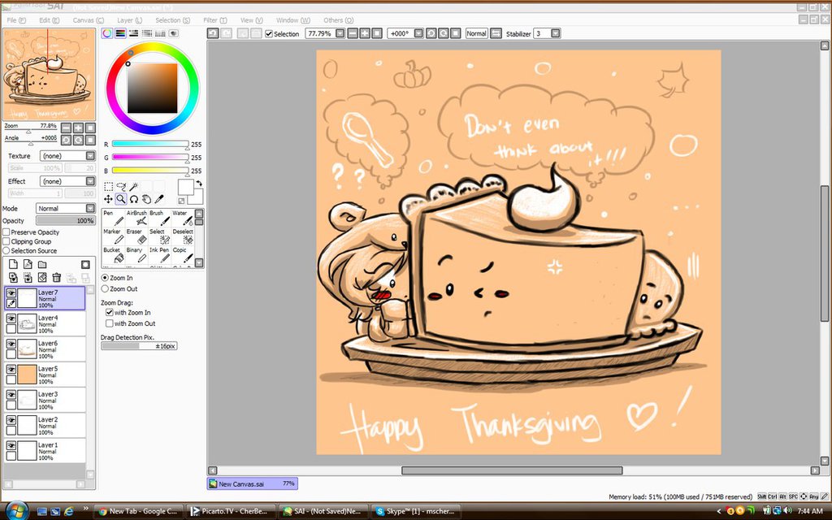
Task: Select the Zoom Out radio button
Action: [x=105, y=288]
